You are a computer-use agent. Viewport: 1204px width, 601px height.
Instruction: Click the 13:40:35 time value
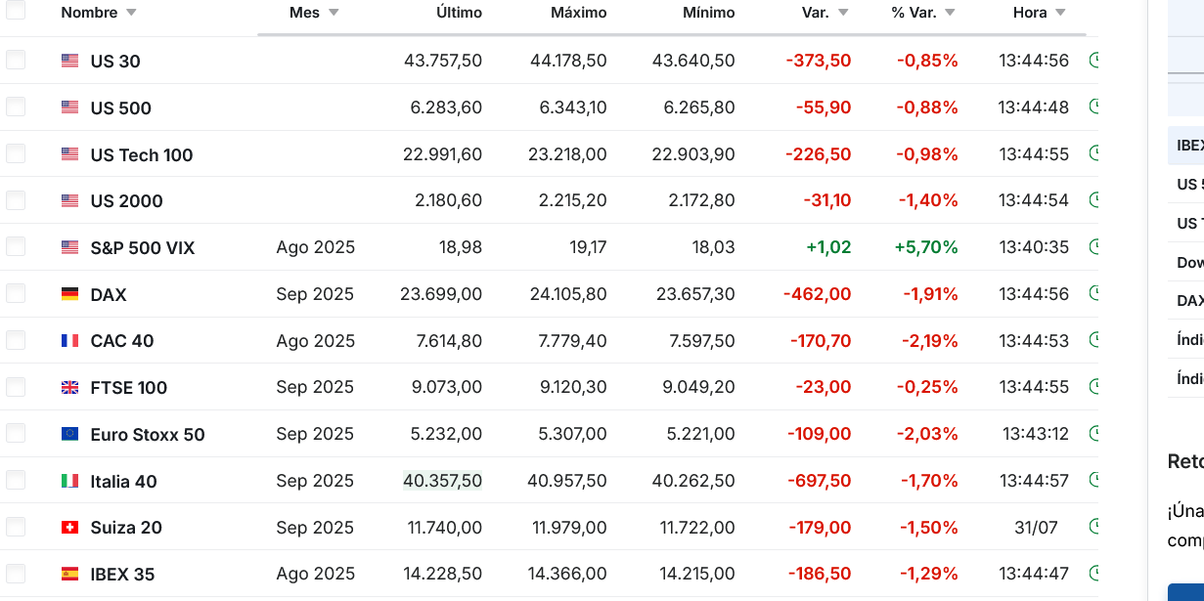pyautogui.click(x=1034, y=247)
